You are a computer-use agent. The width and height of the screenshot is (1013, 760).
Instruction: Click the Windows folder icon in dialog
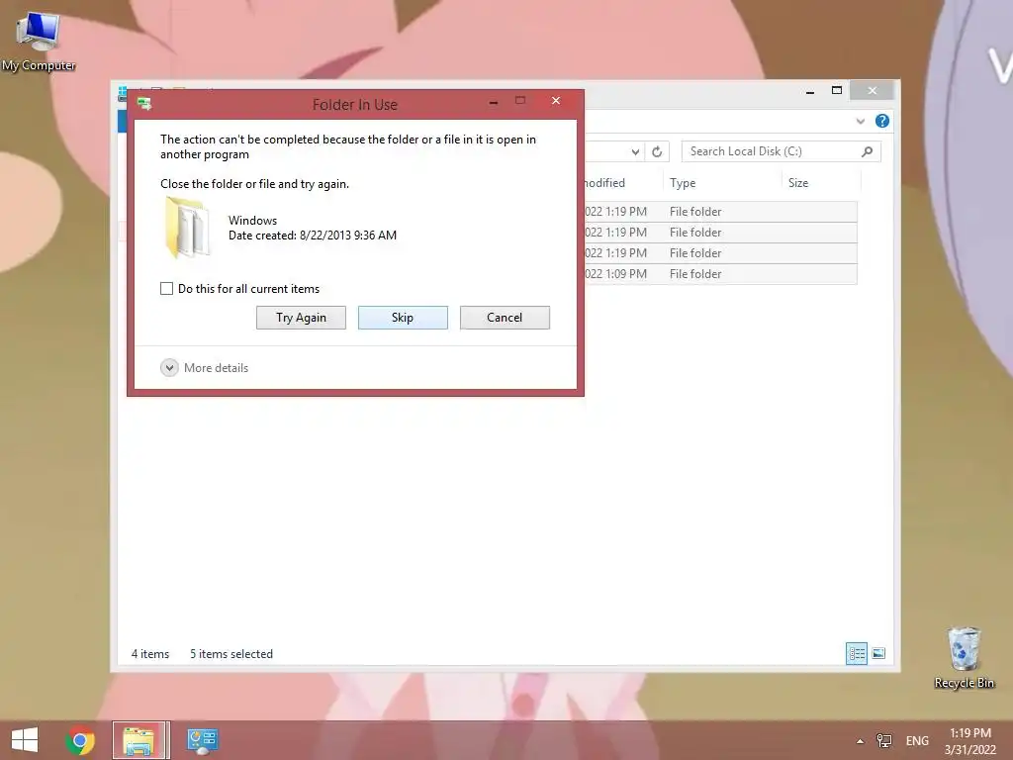[x=188, y=228]
